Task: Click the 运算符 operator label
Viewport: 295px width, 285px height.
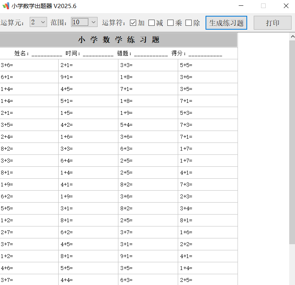Action: (114, 23)
